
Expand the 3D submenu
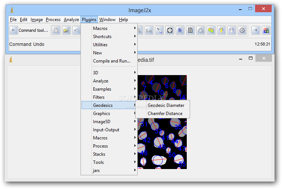click(x=109, y=73)
